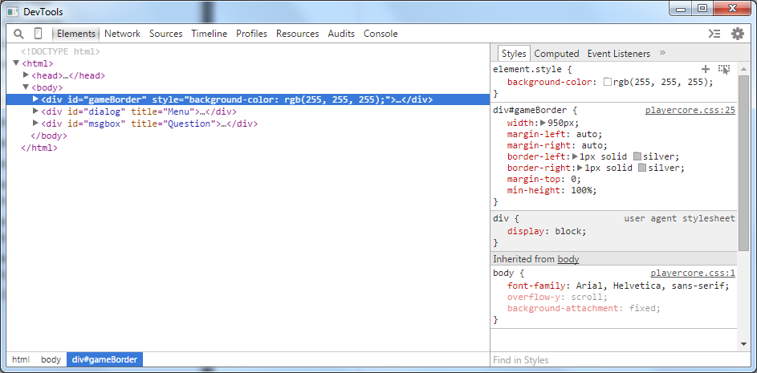
Task: Select the div id="msgbox" row
Action: point(149,124)
